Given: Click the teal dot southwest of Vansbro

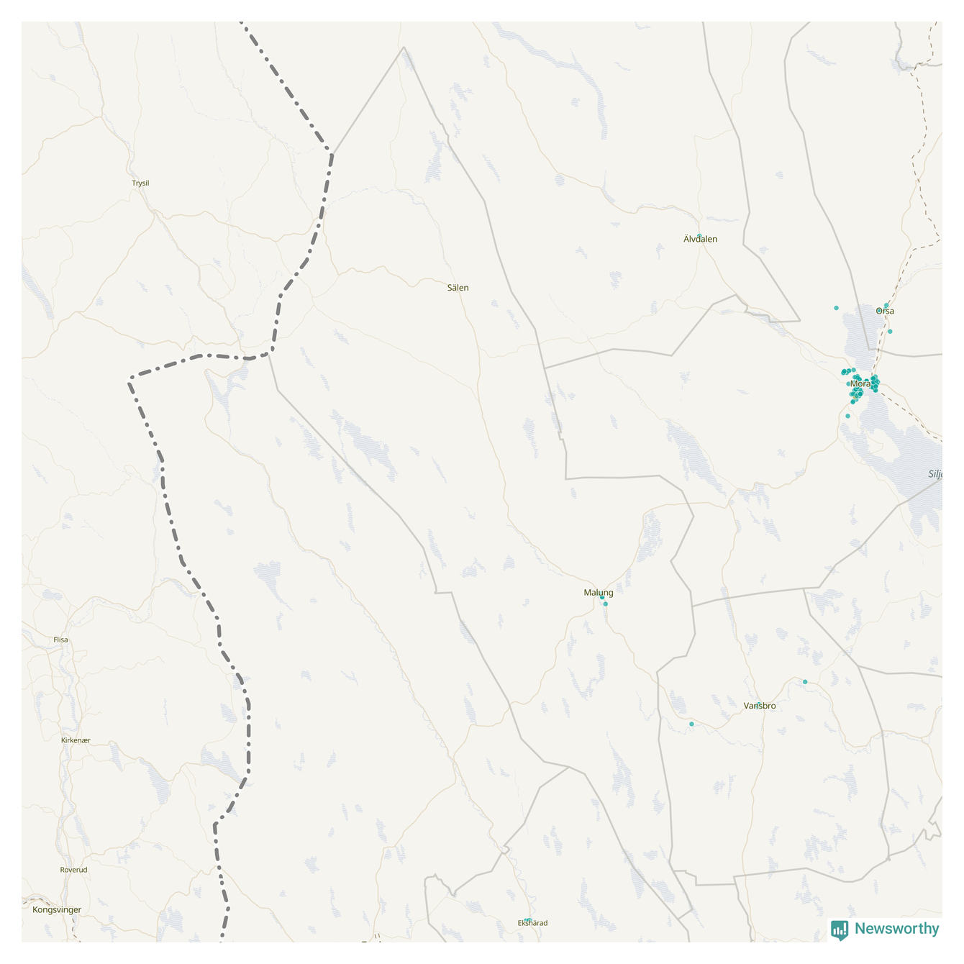Looking at the screenshot, I should [691, 724].
